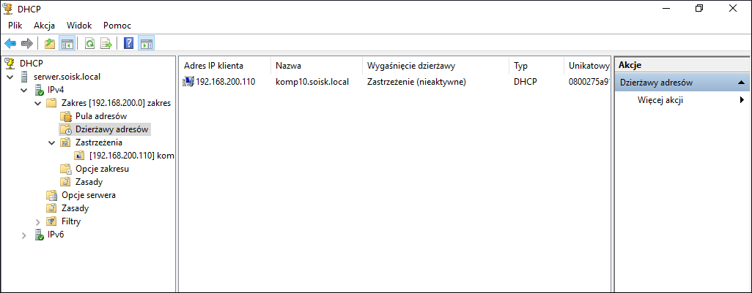Collapse the serwer.soisk.local tree node

pos(10,77)
